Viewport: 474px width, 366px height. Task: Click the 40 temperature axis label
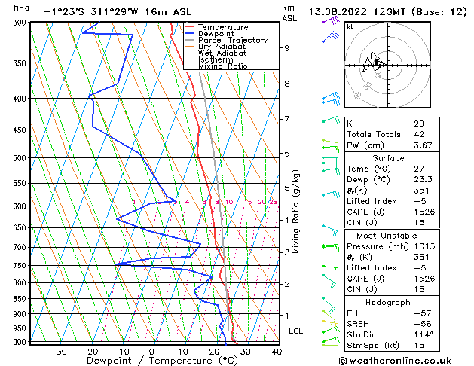277,352
